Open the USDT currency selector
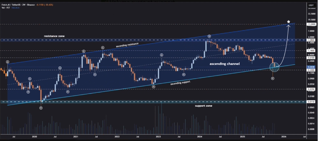This screenshot has height=141, width=318. click(310, 5)
